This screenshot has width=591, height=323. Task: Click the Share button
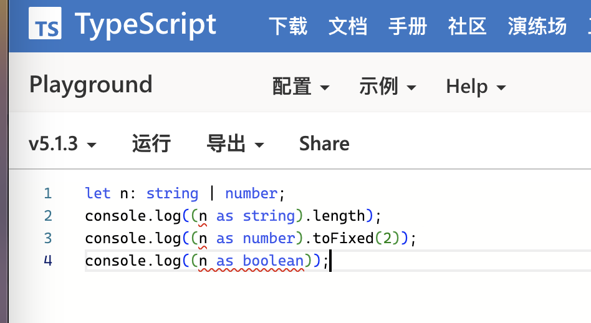click(324, 143)
